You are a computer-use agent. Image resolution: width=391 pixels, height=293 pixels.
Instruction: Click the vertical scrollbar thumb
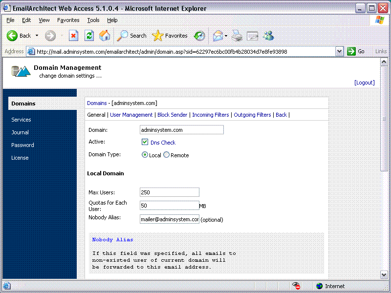(384, 119)
